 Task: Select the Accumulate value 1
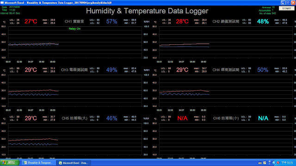click(272, 10)
